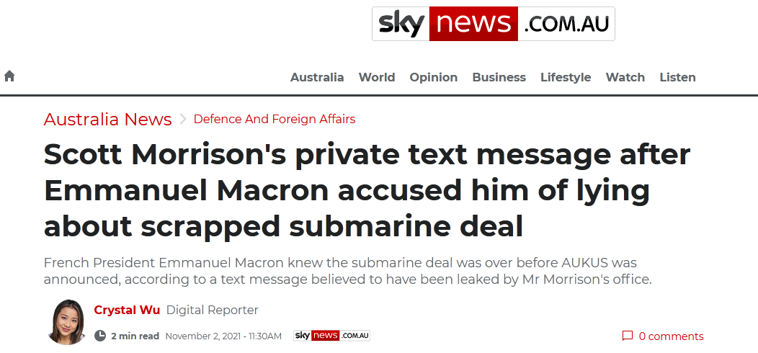The image size is (758, 353).
Task: Click the Australia News breadcrumb link
Action: click(108, 119)
